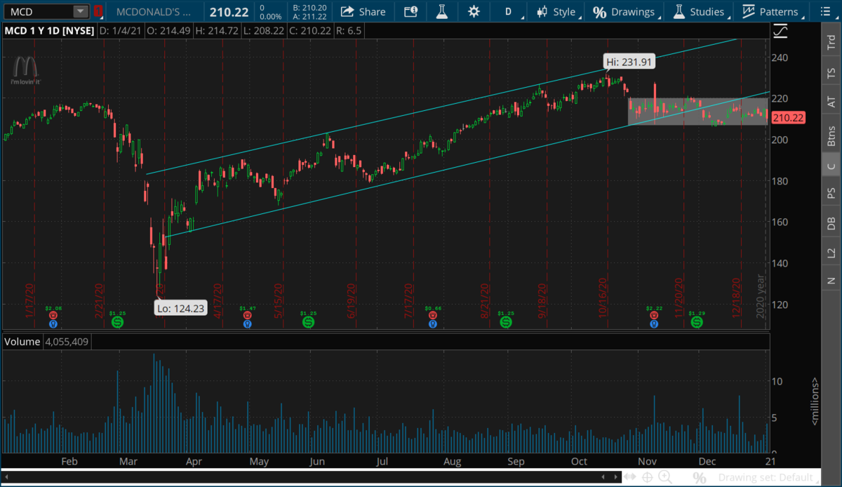Select the C side panel tab
Image resolution: width=842 pixels, height=487 pixels.
831,166
